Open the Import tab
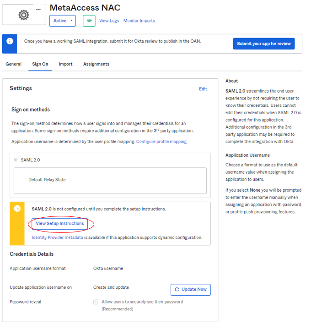311x331 pixels. 65,64
